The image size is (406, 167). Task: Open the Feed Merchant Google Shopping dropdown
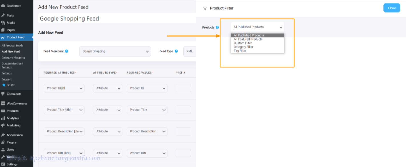pyautogui.click(x=115, y=51)
